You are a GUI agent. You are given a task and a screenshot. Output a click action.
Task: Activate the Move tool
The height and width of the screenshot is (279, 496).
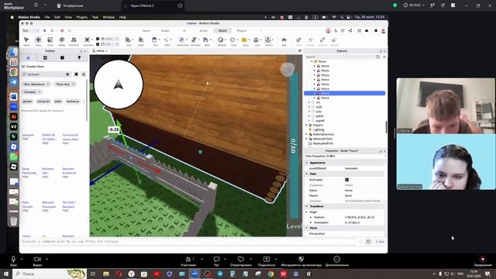tap(38, 41)
